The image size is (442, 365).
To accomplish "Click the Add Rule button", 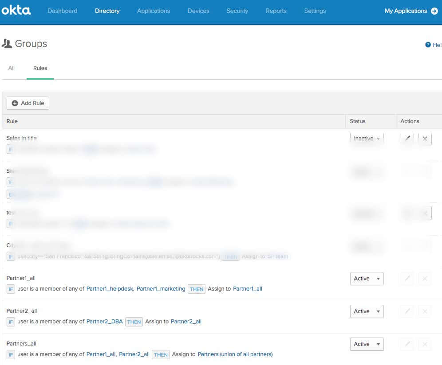I will point(28,103).
